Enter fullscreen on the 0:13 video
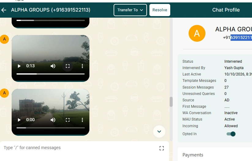252x161 pixels. 68,66
